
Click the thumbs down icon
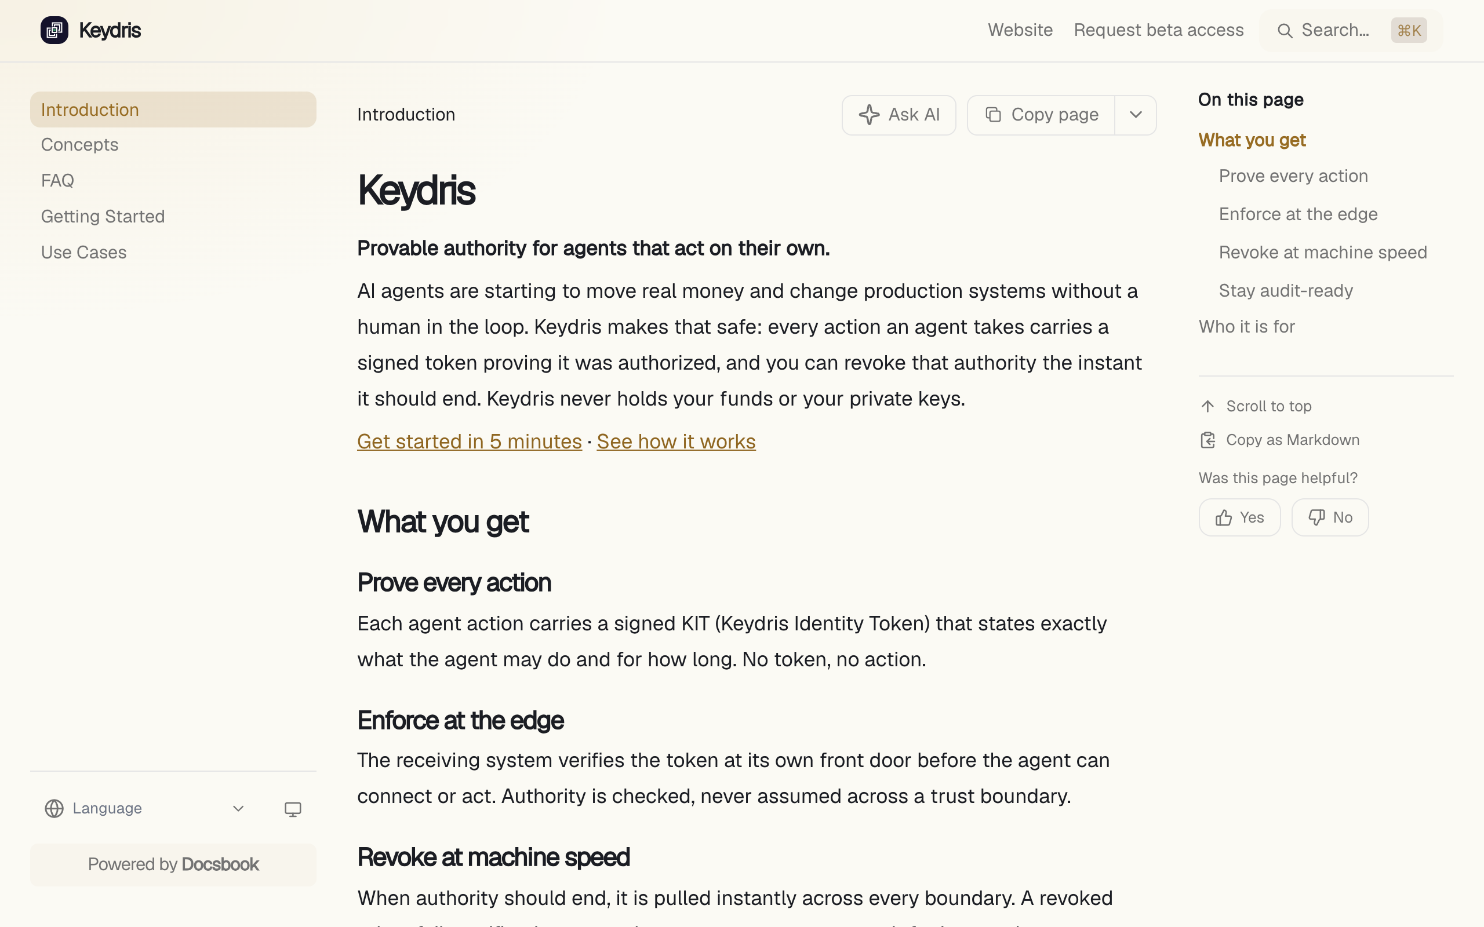(1316, 518)
